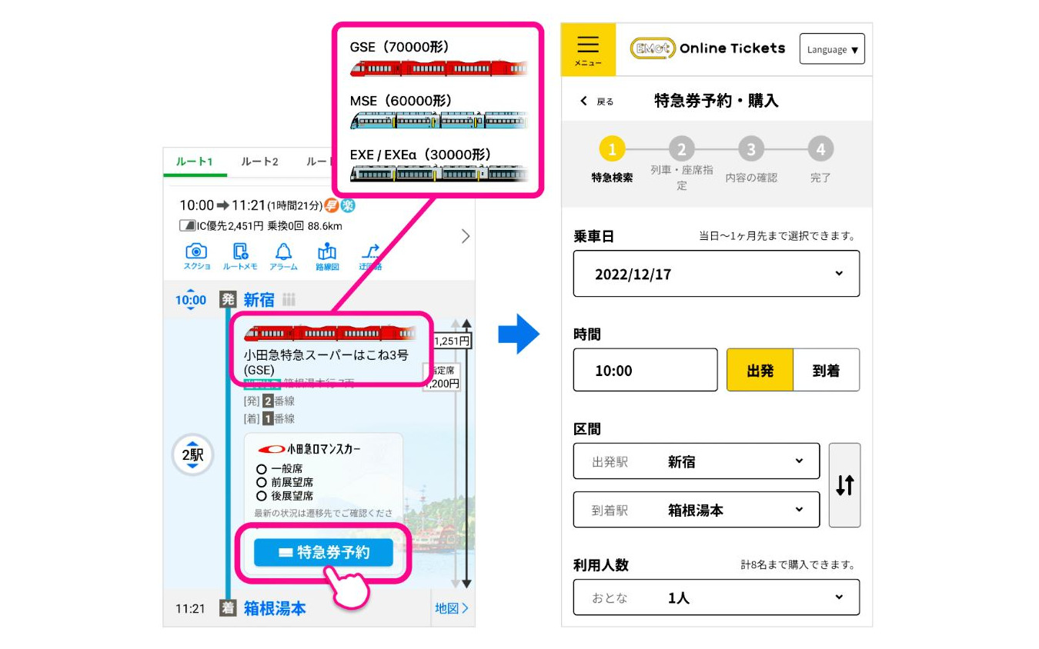Click the 新宿 departure station name
The width and height of the screenshot is (1039, 649).
coord(259,300)
